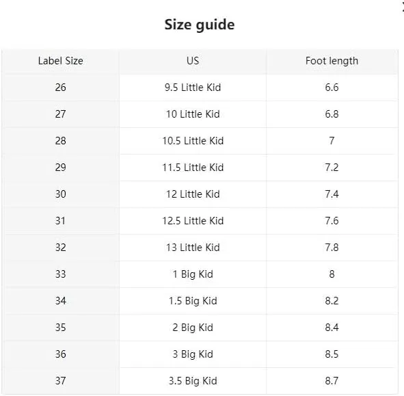Click the Size guide heading
The height and width of the screenshot is (396, 404).
[200, 25]
